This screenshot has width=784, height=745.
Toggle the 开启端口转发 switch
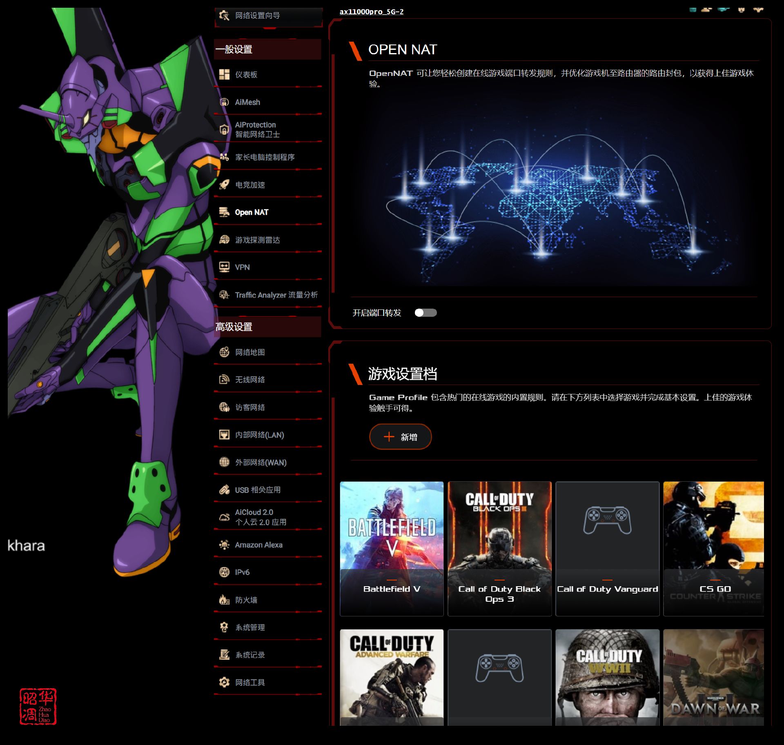(425, 313)
